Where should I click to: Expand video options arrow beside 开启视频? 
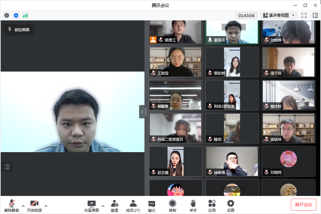(46, 206)
